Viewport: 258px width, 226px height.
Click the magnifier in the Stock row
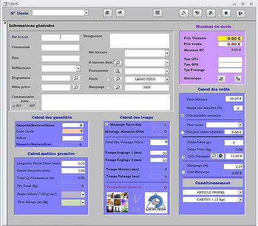pyautogui.click(x=118, y=79)
